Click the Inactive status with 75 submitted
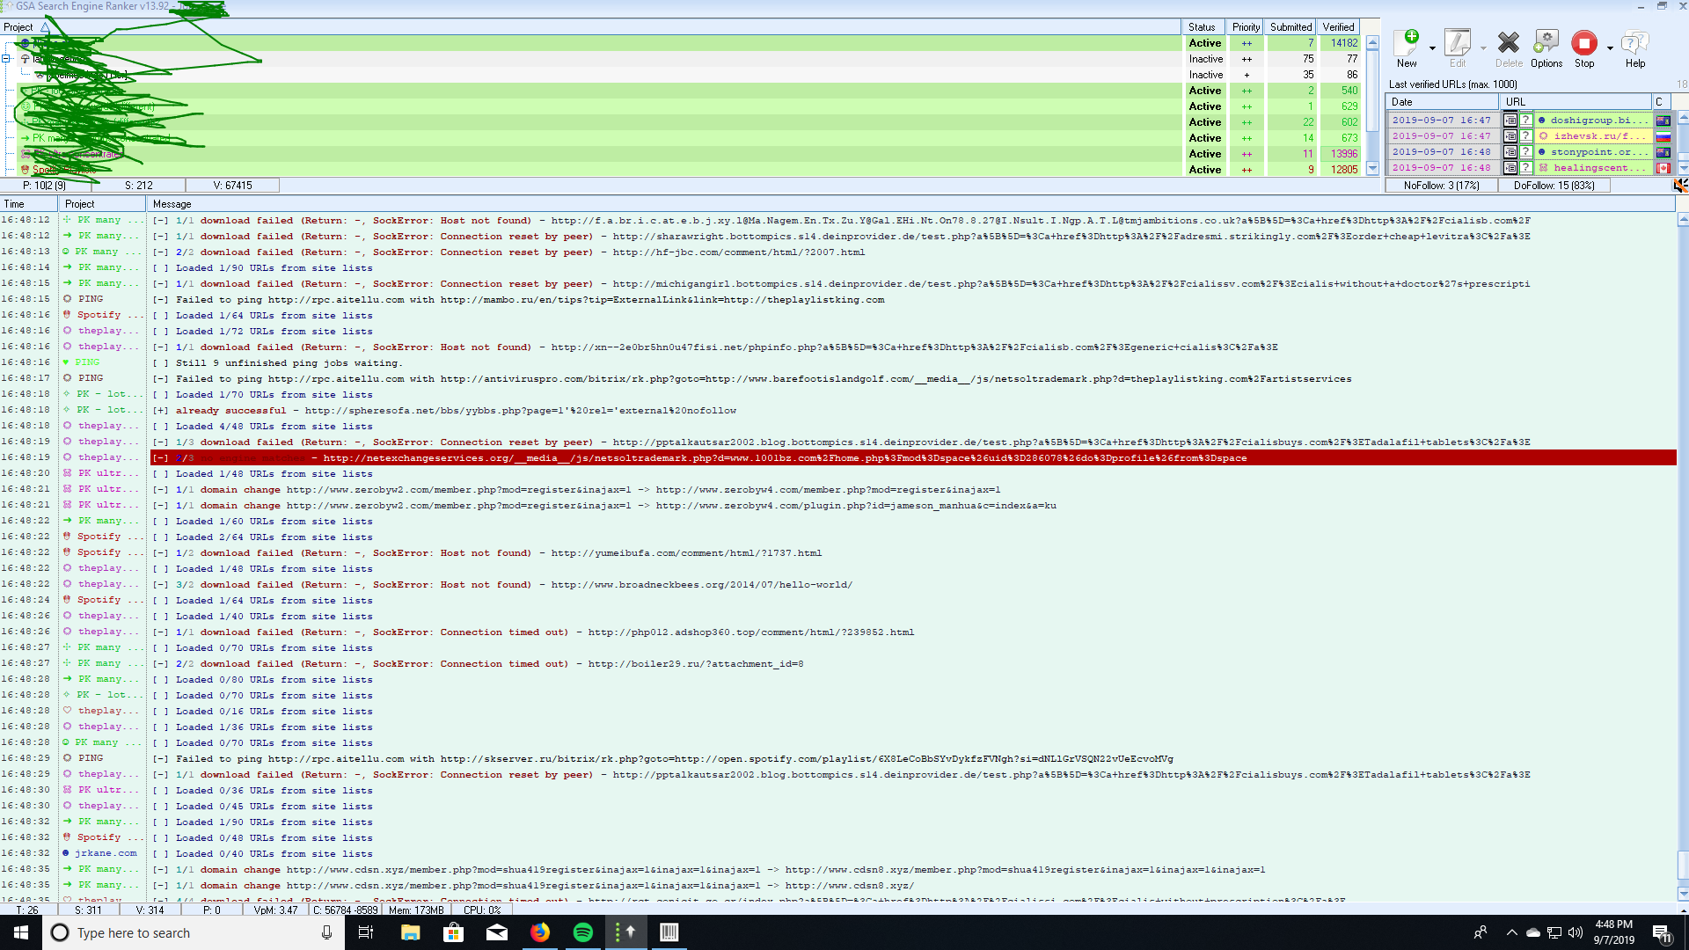1689x950 pixels. (x=1205, y=59)
